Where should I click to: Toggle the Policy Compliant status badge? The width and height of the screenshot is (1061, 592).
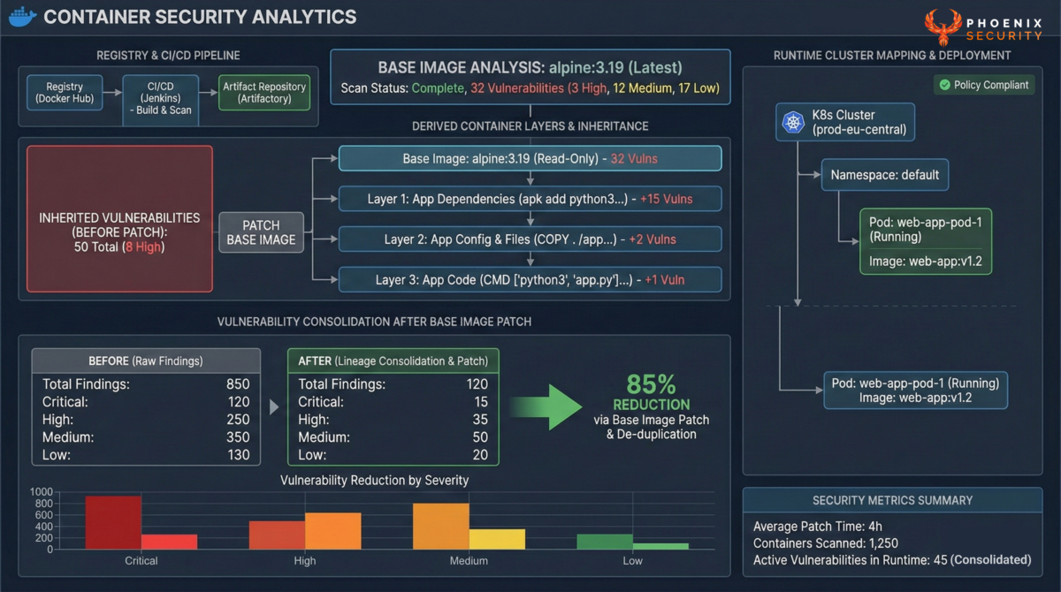pyautogui.click(x=983, y=85)
